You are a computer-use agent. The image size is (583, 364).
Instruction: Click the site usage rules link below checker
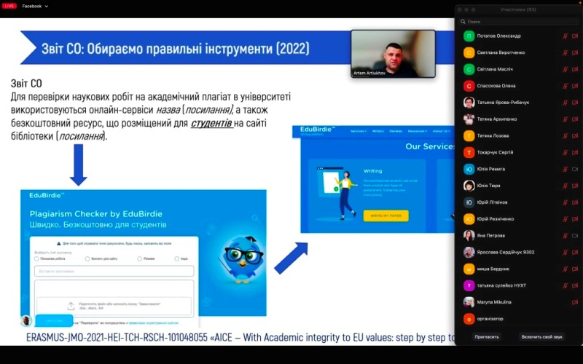[x=153, y=323]
